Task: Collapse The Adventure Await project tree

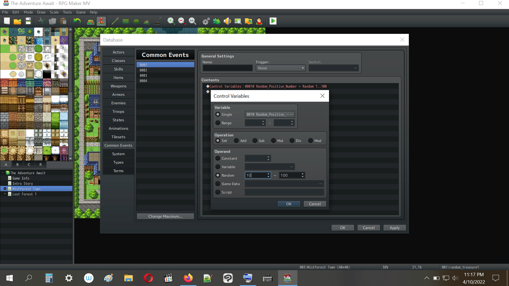Action: (x=3, y=173)
